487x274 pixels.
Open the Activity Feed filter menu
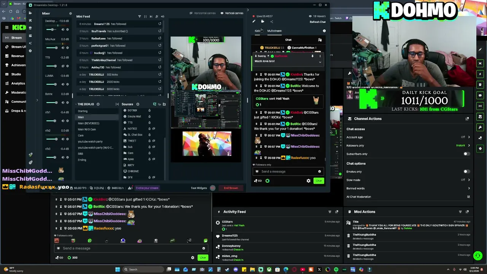point(330,212)
